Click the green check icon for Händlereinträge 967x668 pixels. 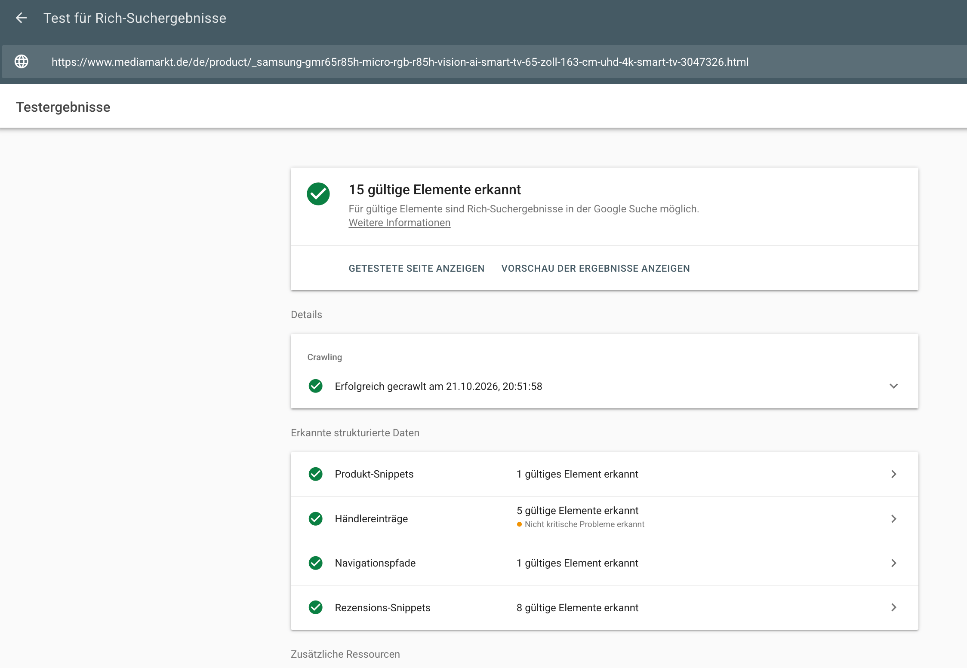316,519
